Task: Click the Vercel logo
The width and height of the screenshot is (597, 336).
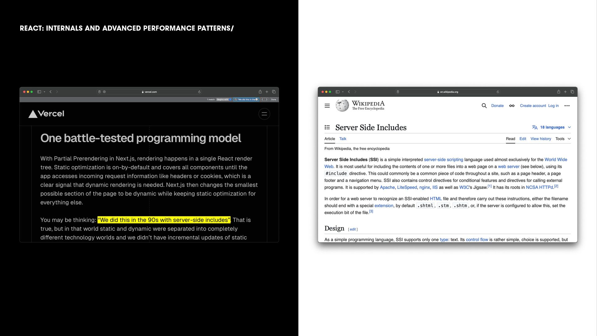Action: click(46, 114)
